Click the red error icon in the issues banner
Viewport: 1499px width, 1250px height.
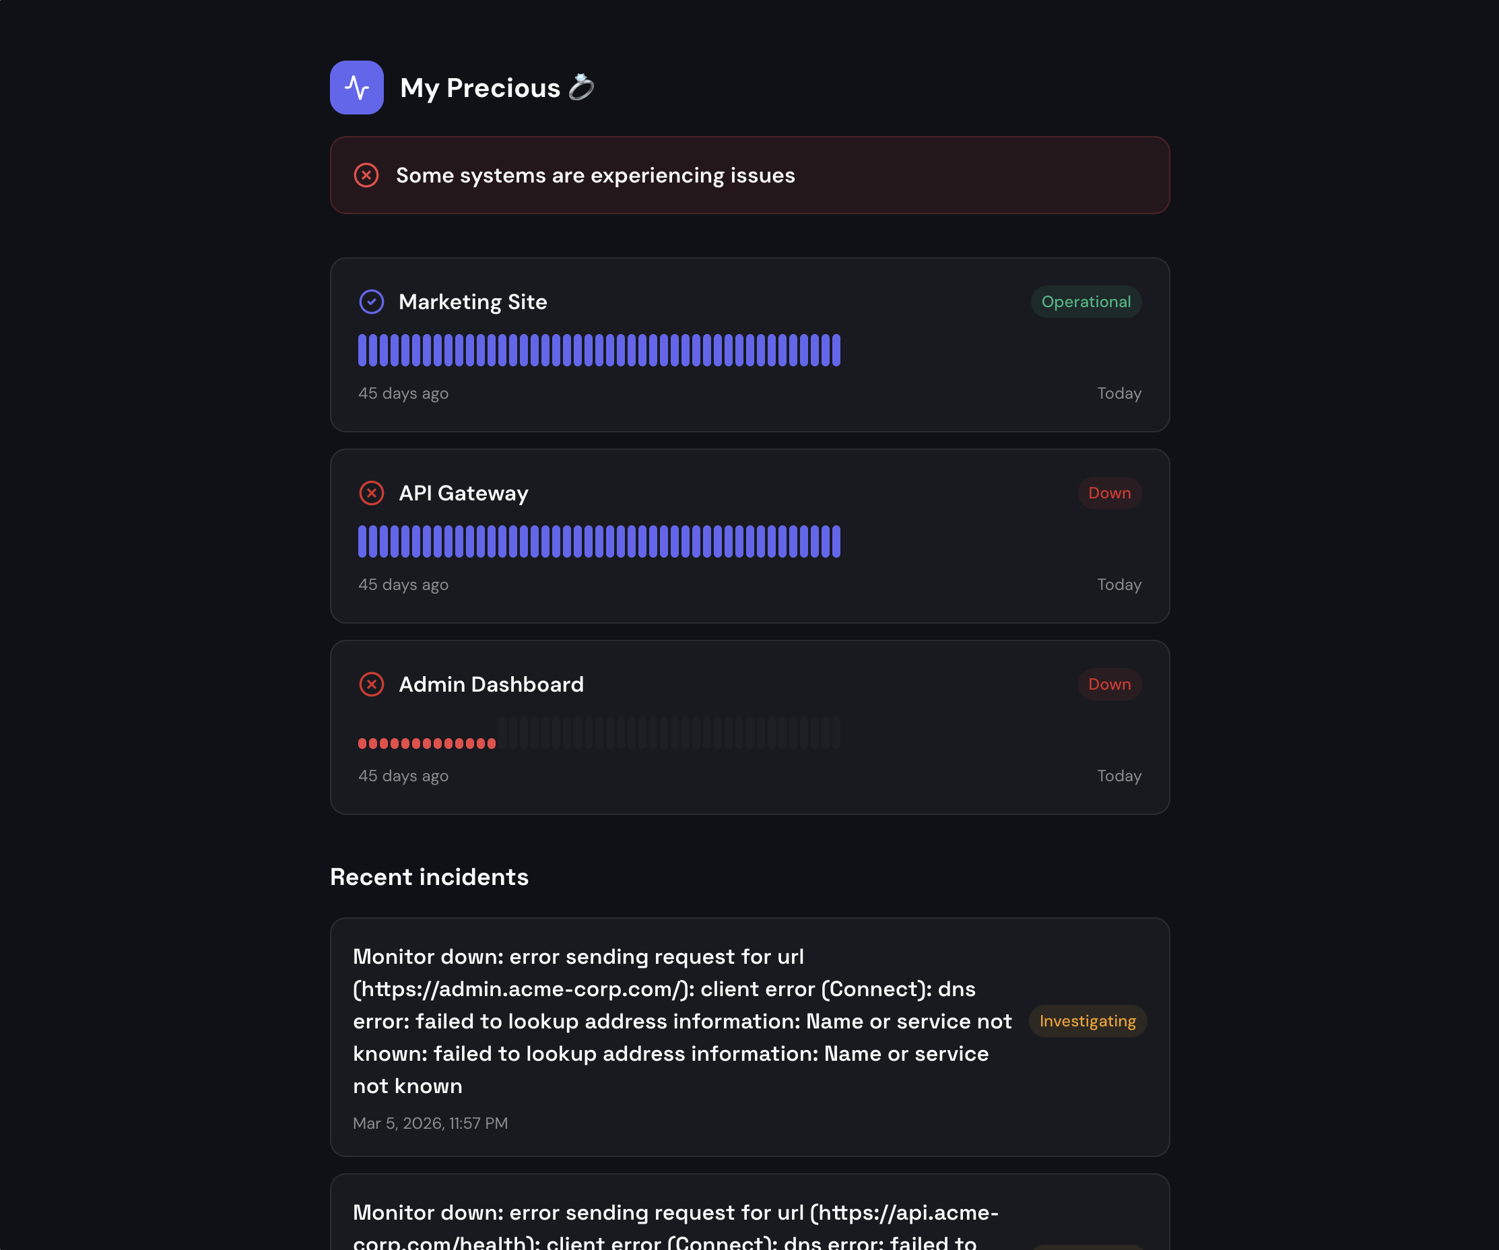(366, 175)
